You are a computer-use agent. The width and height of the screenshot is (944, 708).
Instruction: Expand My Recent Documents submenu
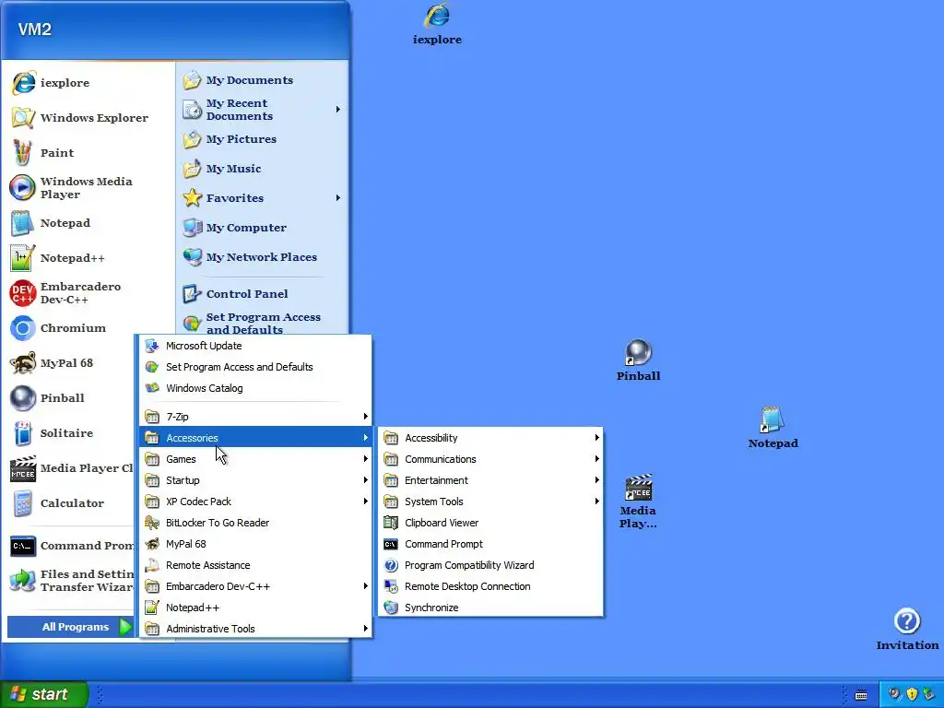pyautogui.click(x=262, y=110)
